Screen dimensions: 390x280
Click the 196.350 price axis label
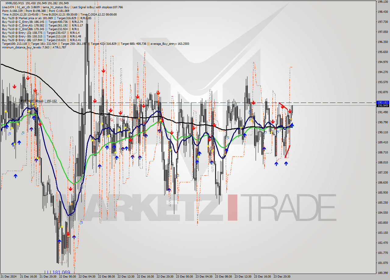(x=382, y=42)
